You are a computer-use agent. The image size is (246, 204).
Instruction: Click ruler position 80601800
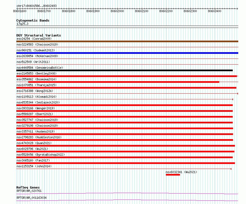69,11
